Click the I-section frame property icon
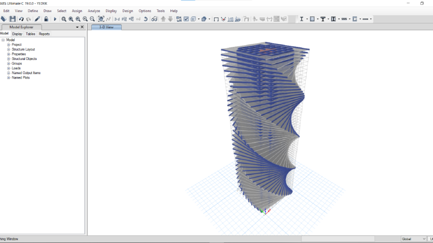Image resolution: width=433 pixels, height=243 pixels. point(301,19)
